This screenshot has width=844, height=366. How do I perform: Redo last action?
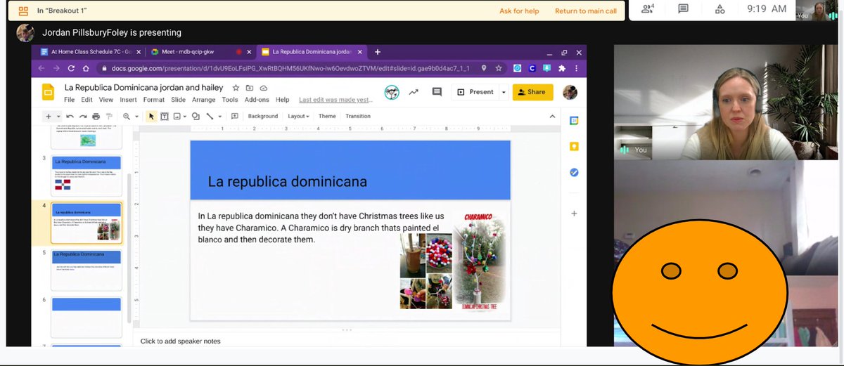pos(83,116)
